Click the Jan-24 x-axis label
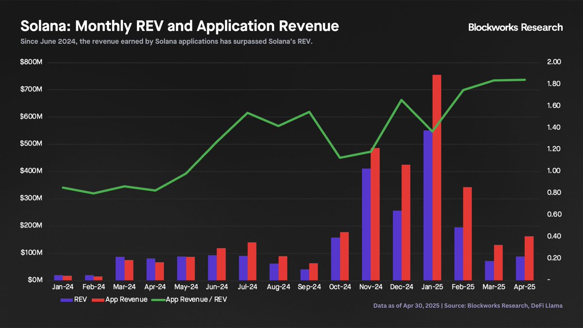The width and height of the screenshot is (583, 328). pos(63,288)
